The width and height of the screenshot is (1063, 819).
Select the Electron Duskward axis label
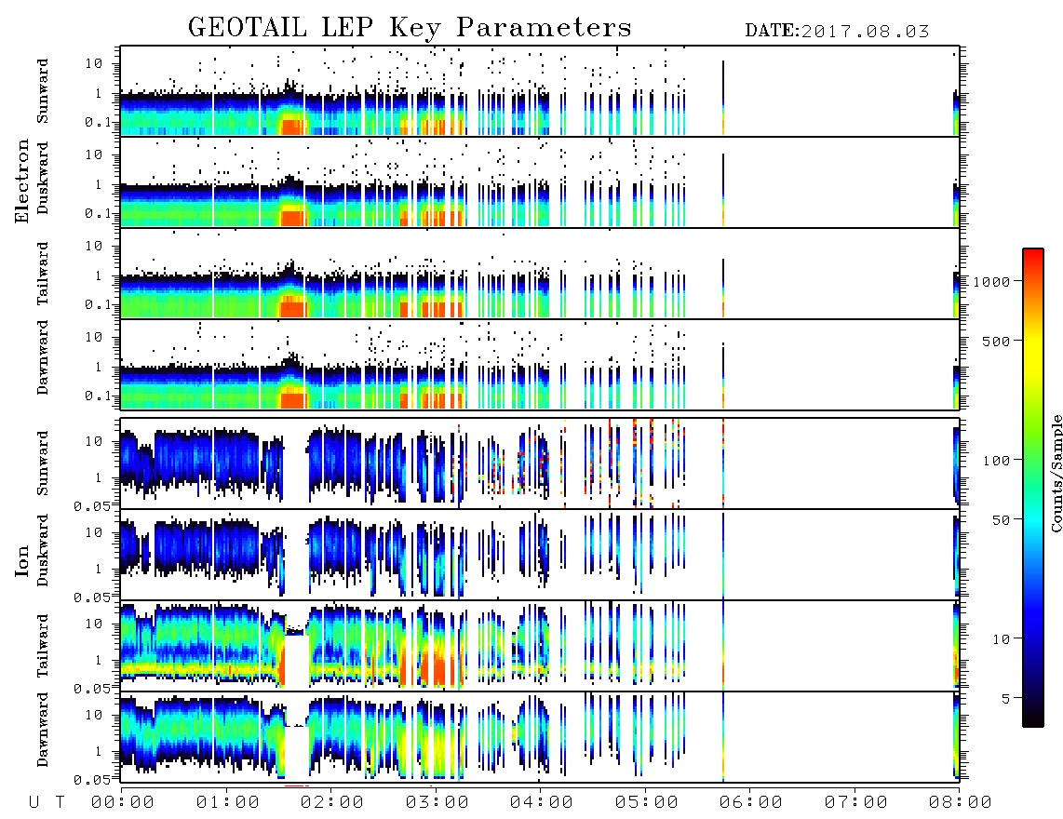coord(42,179)
